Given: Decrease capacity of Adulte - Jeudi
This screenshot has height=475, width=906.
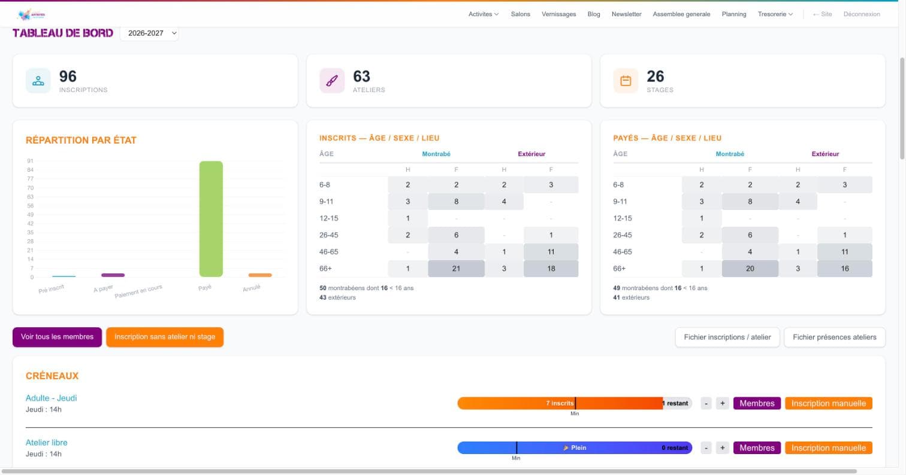Looking at the screenshot, I should [706, 403].
